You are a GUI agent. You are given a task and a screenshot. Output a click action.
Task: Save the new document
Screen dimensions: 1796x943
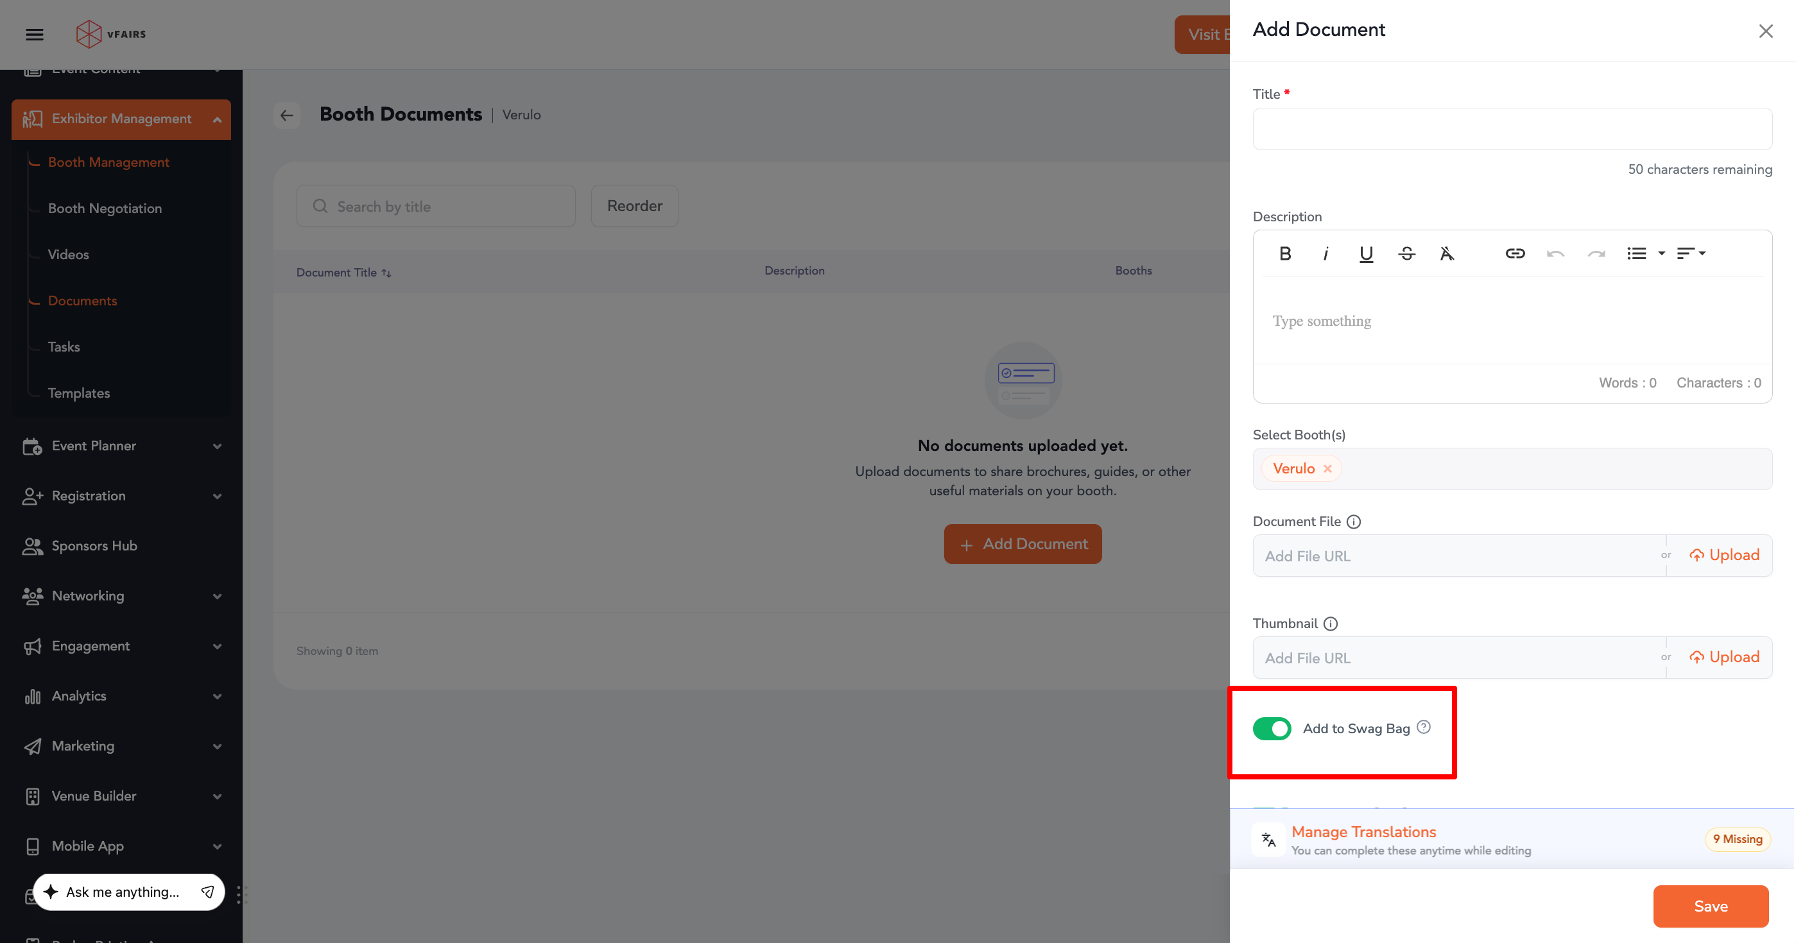click(x=1710, y=906)
